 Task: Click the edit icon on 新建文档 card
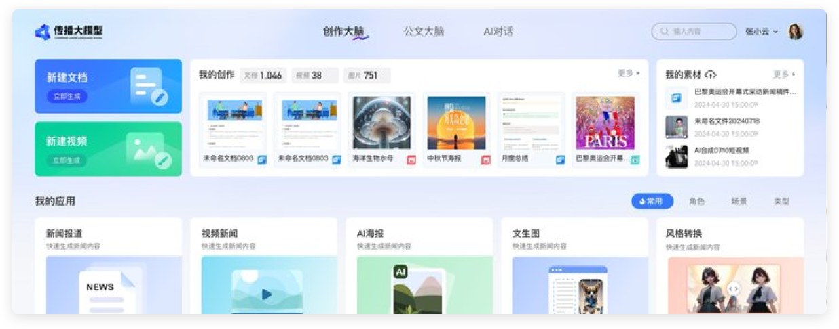(160, 97)
